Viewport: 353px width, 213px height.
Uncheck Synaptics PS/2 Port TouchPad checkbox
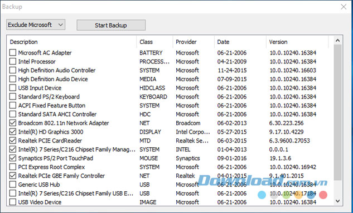pyautogui.click(x=13, y=158)
